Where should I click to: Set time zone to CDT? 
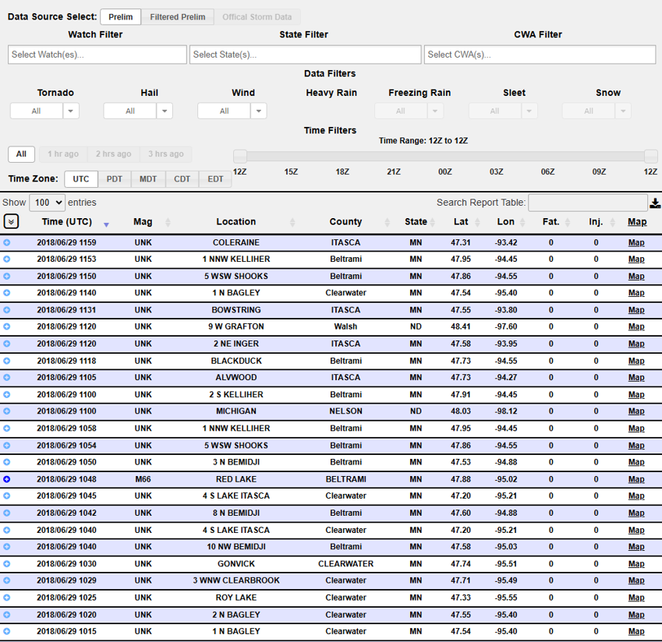[182, 179]
